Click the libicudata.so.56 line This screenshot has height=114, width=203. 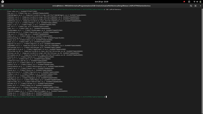(45, 55)
